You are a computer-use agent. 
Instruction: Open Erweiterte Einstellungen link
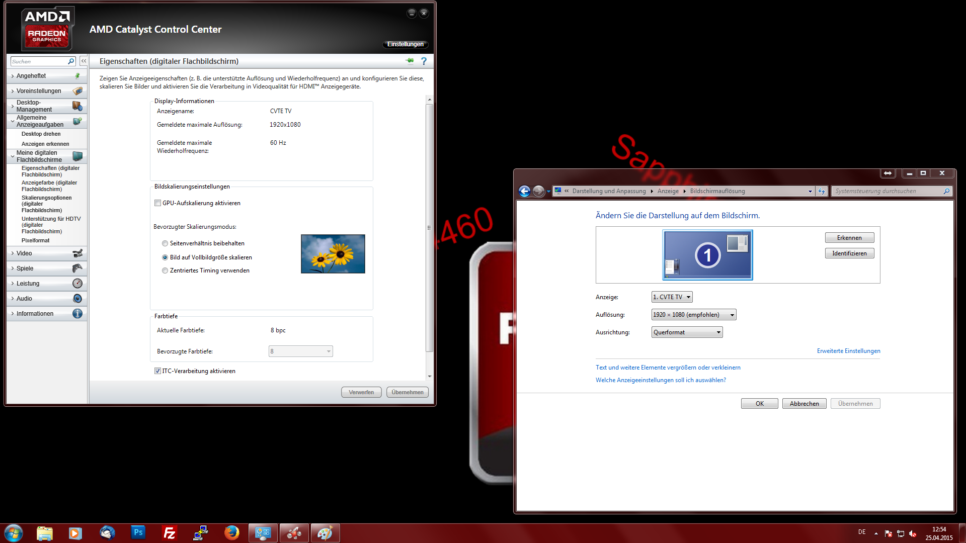(x=848, y=351)
